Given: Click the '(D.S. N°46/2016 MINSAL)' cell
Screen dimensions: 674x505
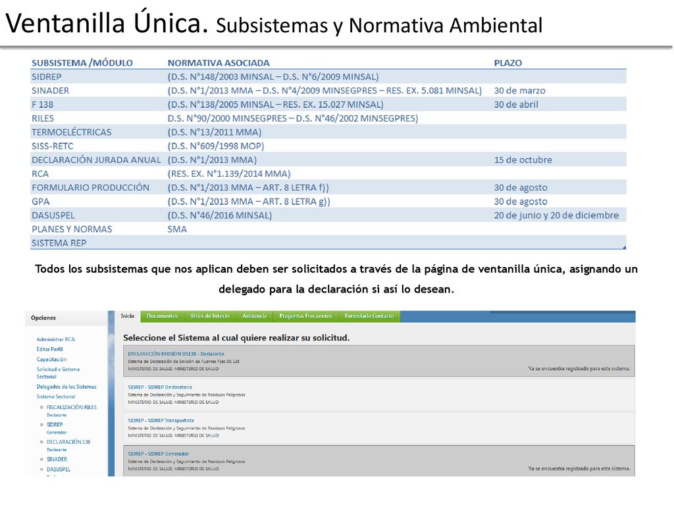Looking at the screenshot, I should pos(219,215).
